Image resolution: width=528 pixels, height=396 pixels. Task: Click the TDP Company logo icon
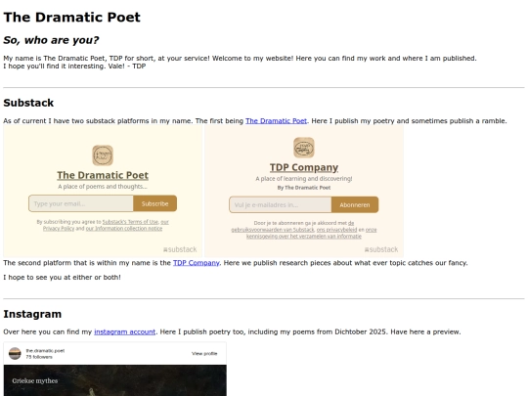tap(304, 148)
